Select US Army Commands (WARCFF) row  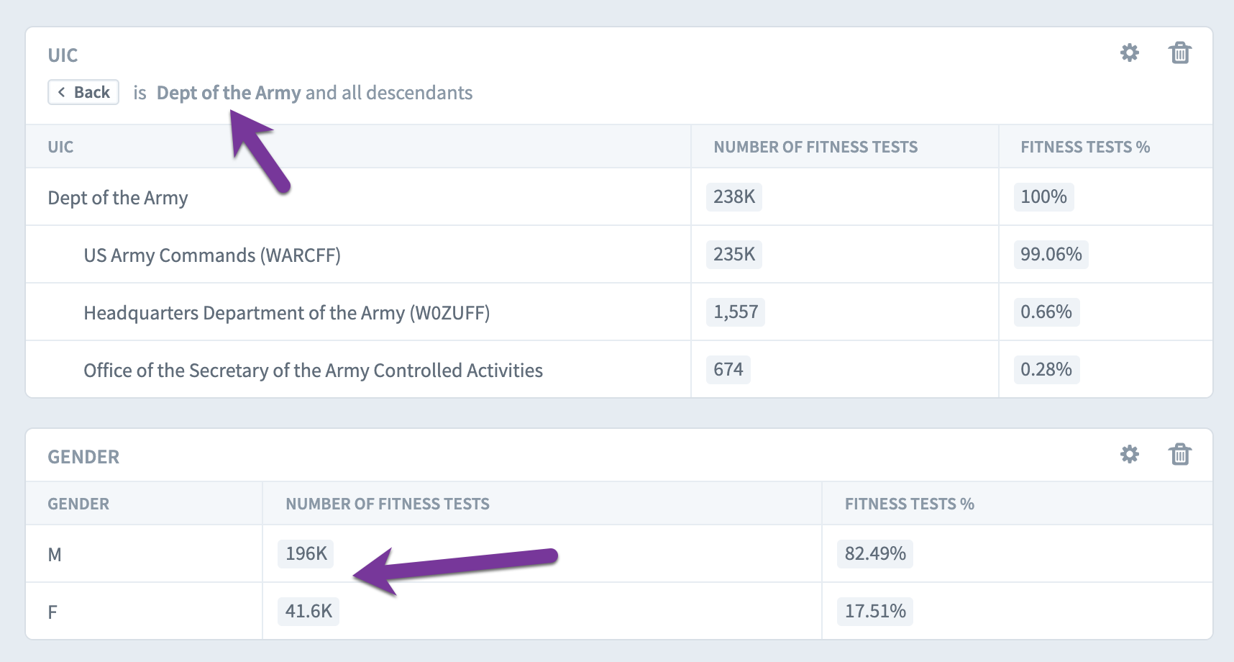tap(619, 254)
